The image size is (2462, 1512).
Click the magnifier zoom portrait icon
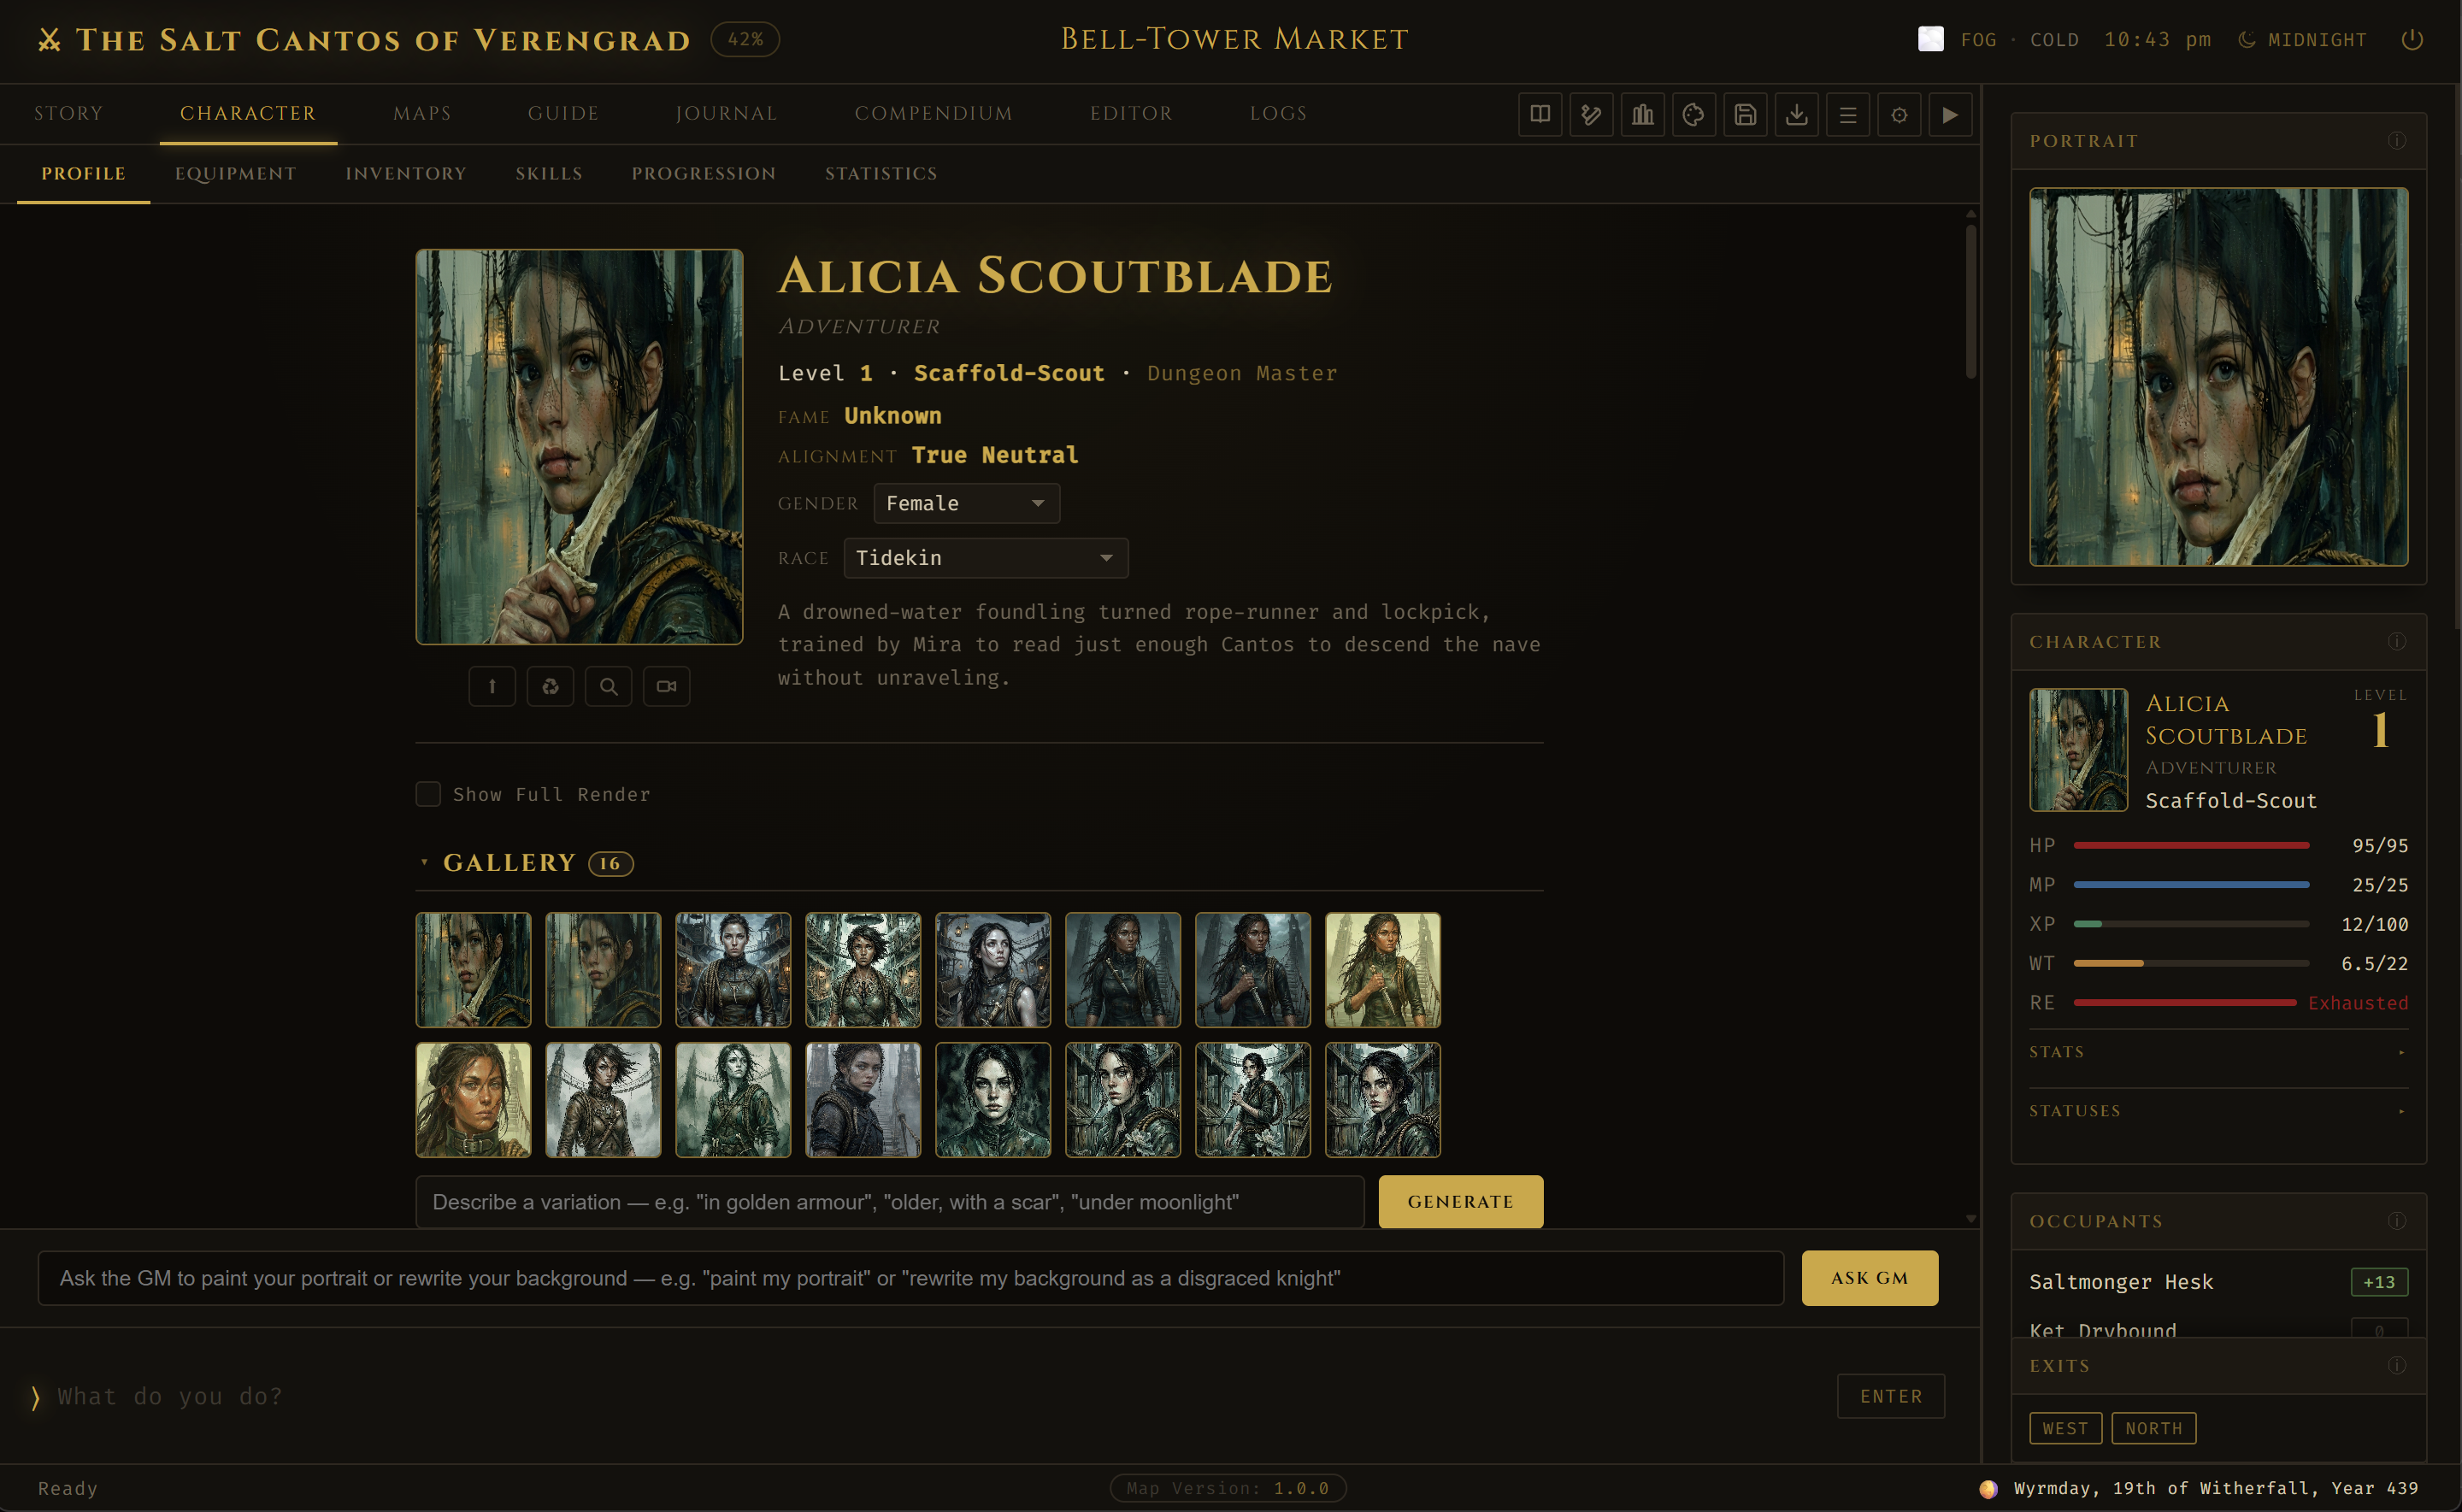click(608, 686)
